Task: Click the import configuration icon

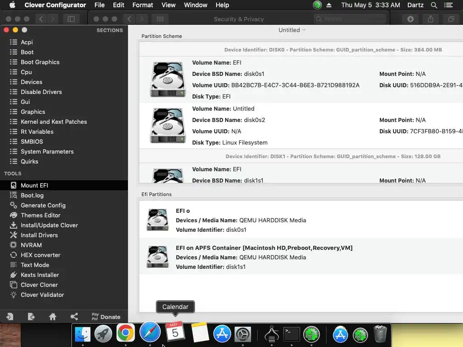Action: click(x=10, y=317)
